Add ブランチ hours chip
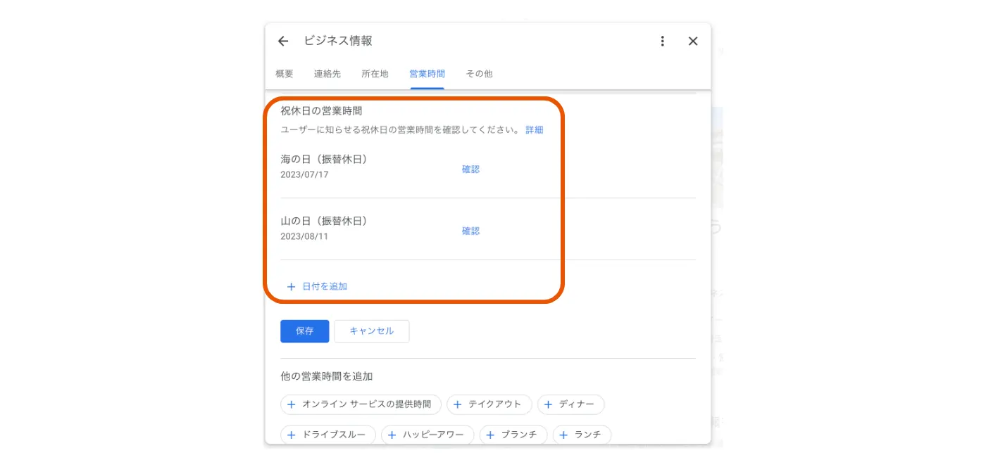Image resolution: width=986 pixels, height=467 pixels. [x=513, y=435]
